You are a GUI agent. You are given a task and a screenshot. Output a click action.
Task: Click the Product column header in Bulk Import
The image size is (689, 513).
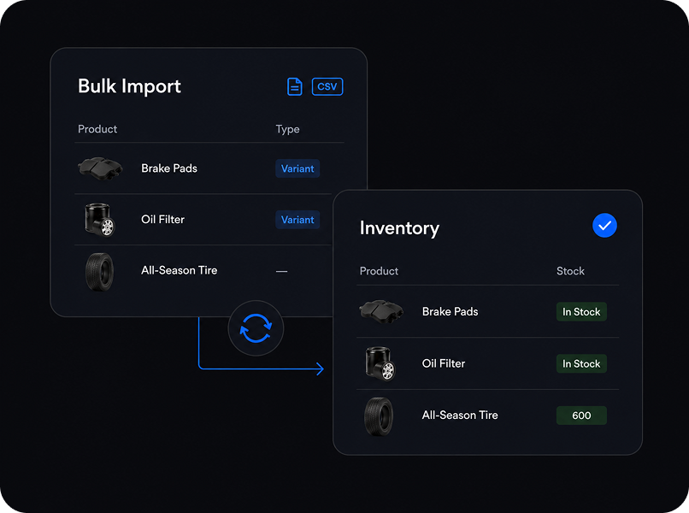pyautogui.click(x=97, y=129)
